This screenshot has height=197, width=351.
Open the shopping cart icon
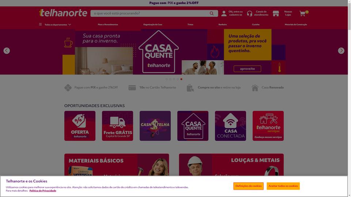pyautogui.click(x=303, y=13)
